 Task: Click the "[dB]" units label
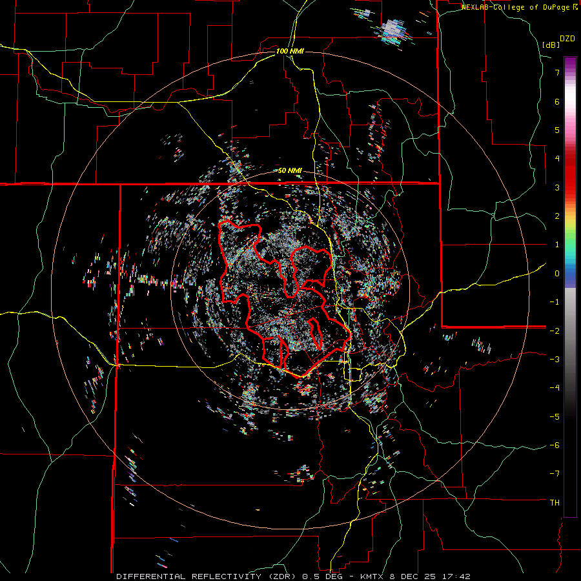pos(551,45)
